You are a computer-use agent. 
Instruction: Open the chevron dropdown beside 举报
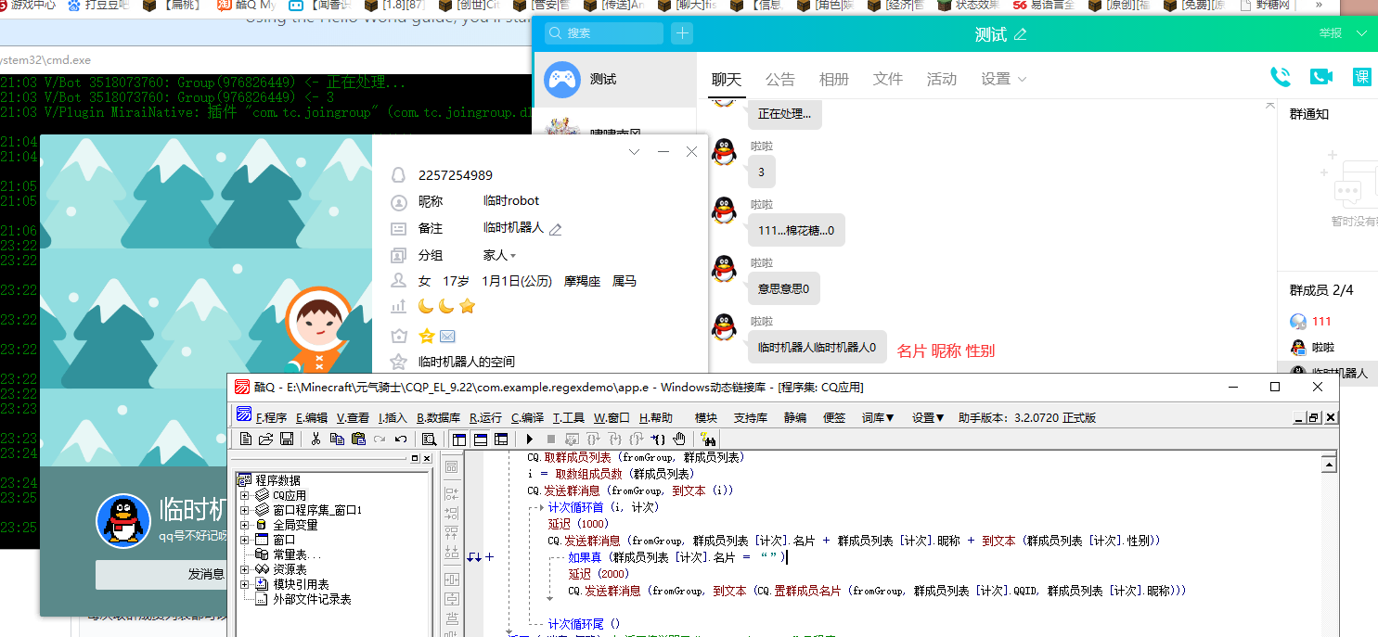click(x=1362, y=33)
